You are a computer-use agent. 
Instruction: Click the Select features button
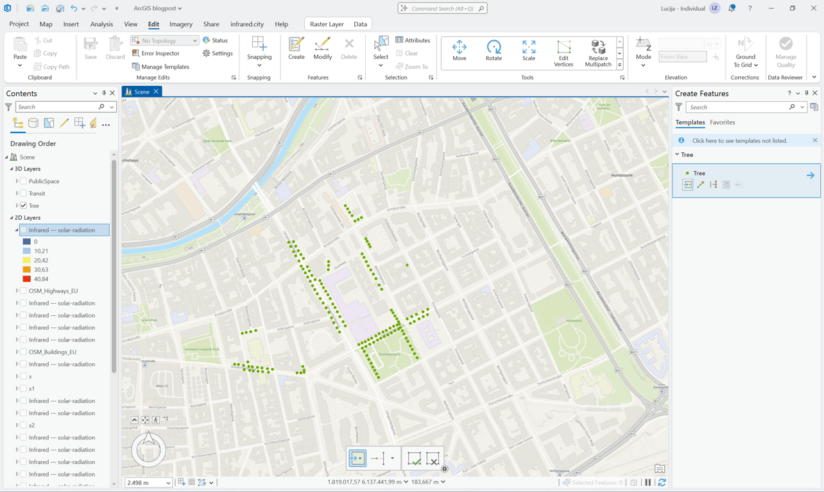pyautogui.click(x=381, y=52)
